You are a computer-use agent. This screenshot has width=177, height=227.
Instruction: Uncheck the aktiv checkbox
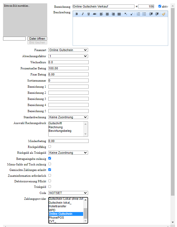(160, 6)
